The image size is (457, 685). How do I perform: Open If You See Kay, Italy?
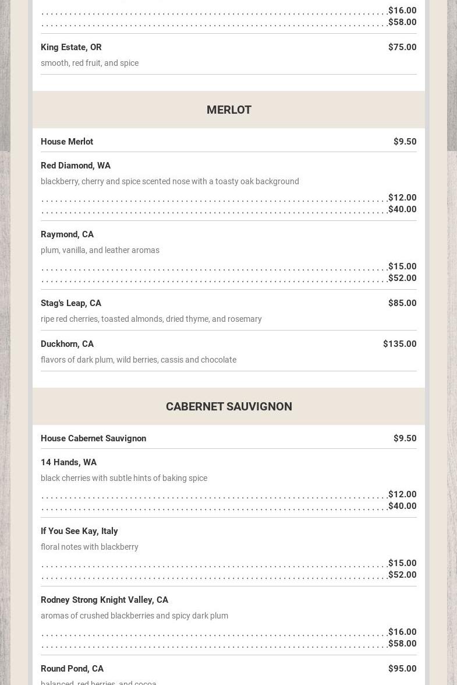coord(79,531)
